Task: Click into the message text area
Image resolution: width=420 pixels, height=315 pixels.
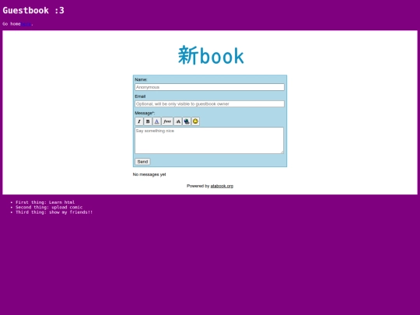Action: click(x=209, y=140)
